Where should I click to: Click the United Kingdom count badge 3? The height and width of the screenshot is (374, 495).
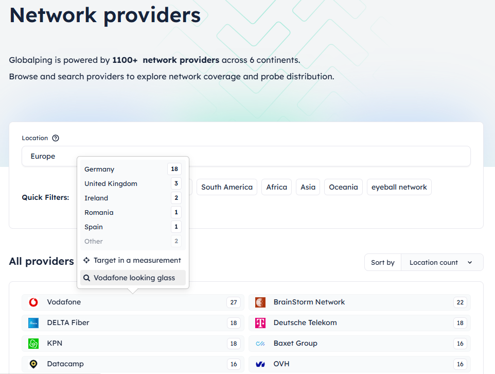pos(176,183)
